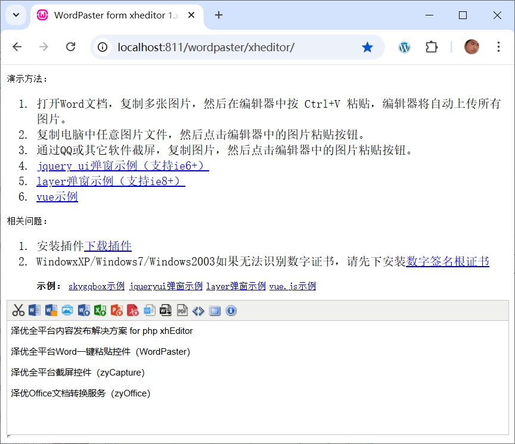Viewport: 515px width, 444px height.
Task: Open the vue示例 link
Action: (x=57, y=197)
